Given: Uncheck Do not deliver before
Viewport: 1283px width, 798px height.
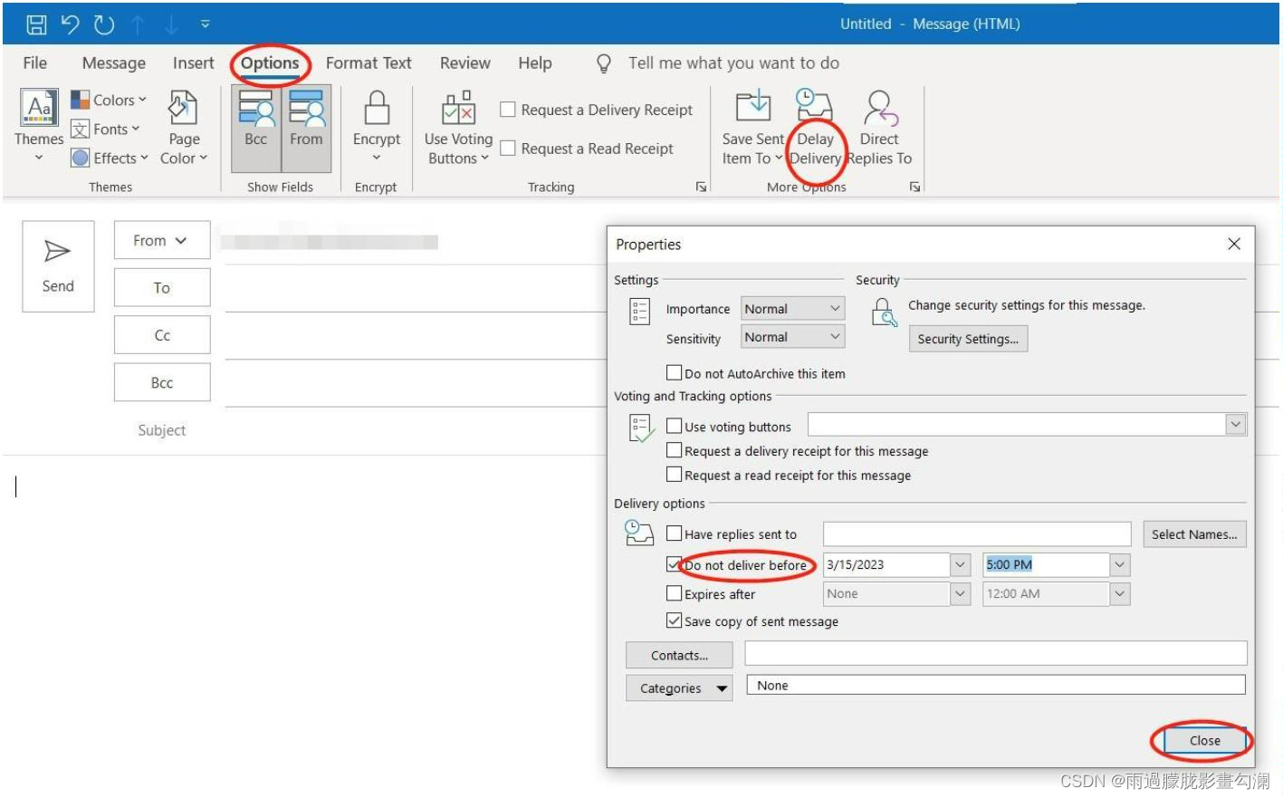Looking at the screenshot, I should (x=674, y=564).
